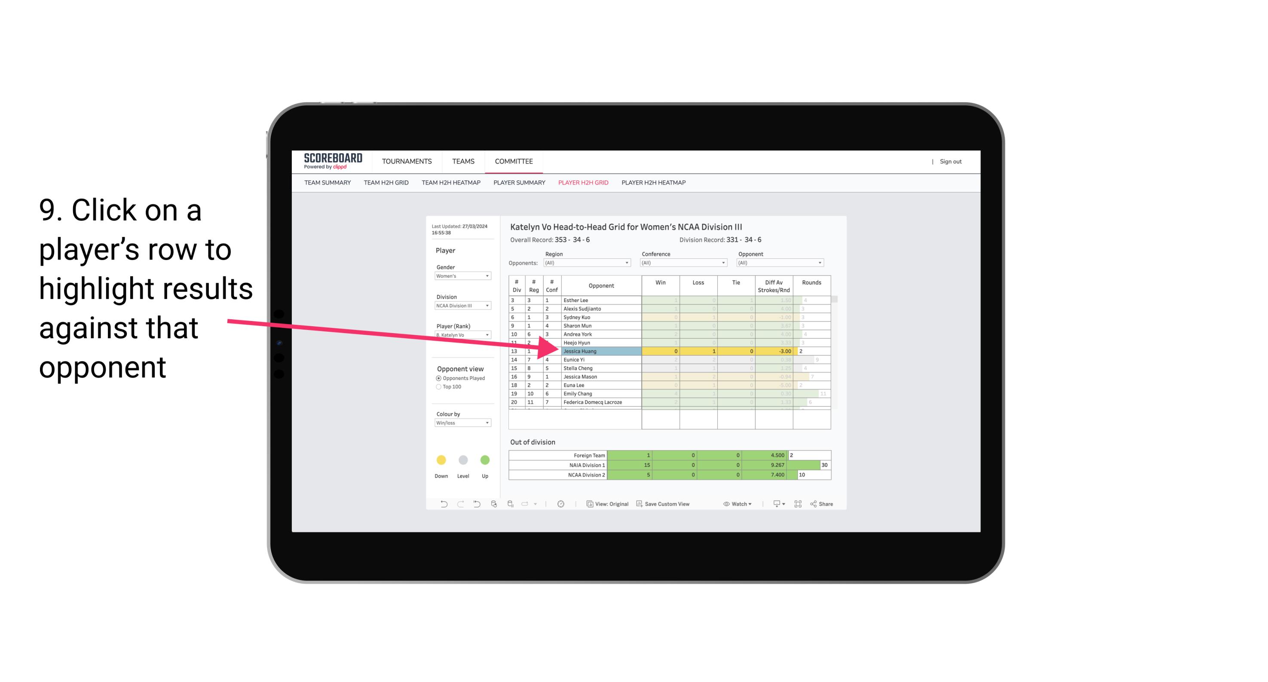Switch to Player H2H Heatmap tab

(654, 184)
